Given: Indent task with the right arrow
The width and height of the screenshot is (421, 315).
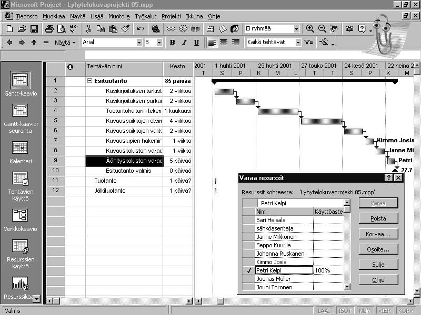Looking at the screenshot, I should 22,43.
